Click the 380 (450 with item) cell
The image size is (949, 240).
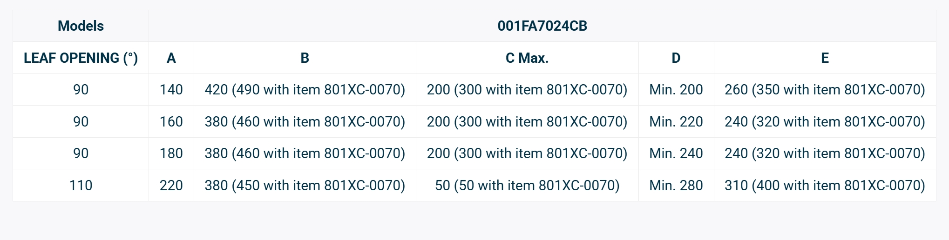tap(305, 186)
